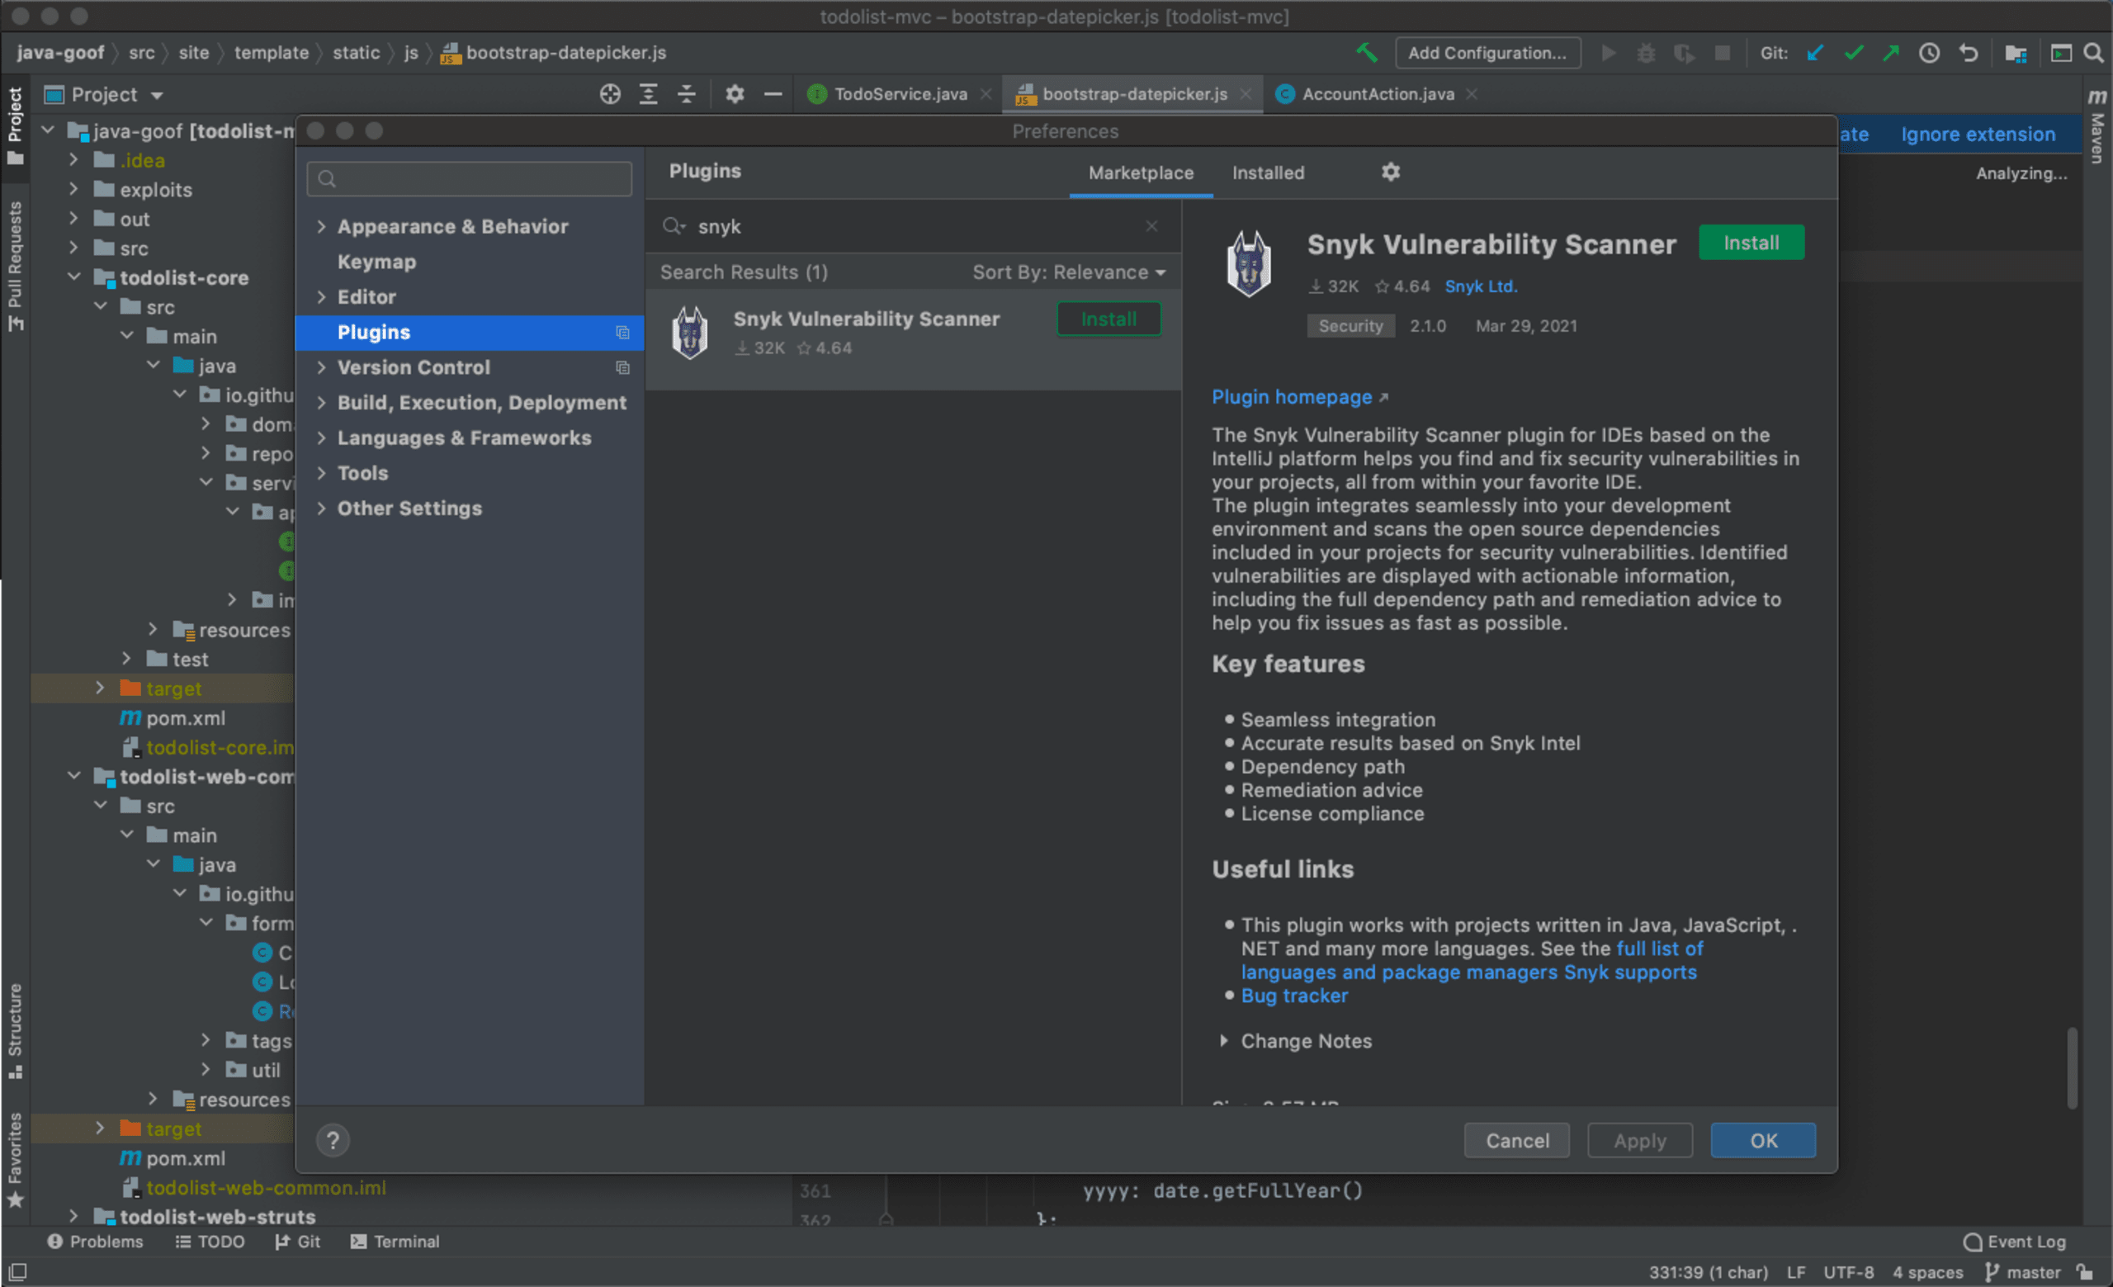Open the TodoService.java editor tab
Screen dimensions: 2113x1287
click(900, 94)
